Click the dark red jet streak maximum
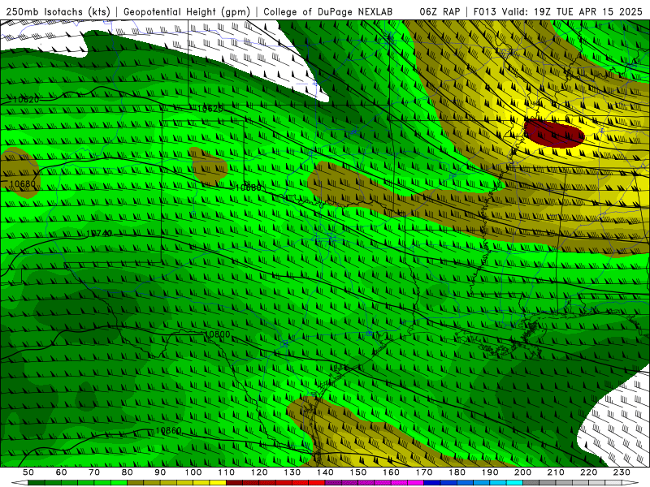Viewport: 650px width, 487px height. point(554,133)
